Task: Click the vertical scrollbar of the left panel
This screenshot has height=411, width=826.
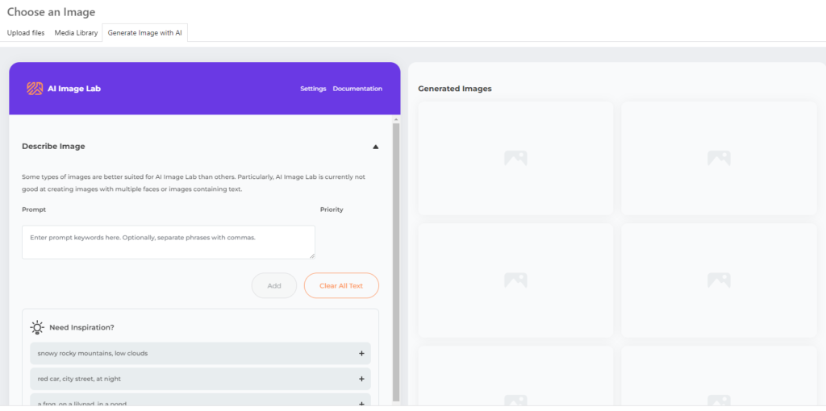Action: [396, 262]
